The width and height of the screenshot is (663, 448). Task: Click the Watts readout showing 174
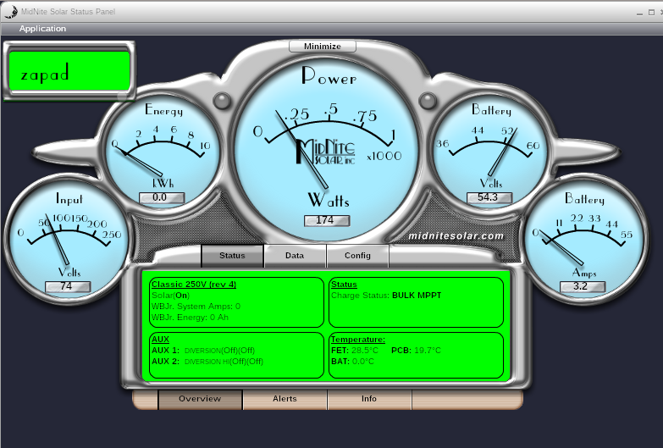tap(327, 220)
